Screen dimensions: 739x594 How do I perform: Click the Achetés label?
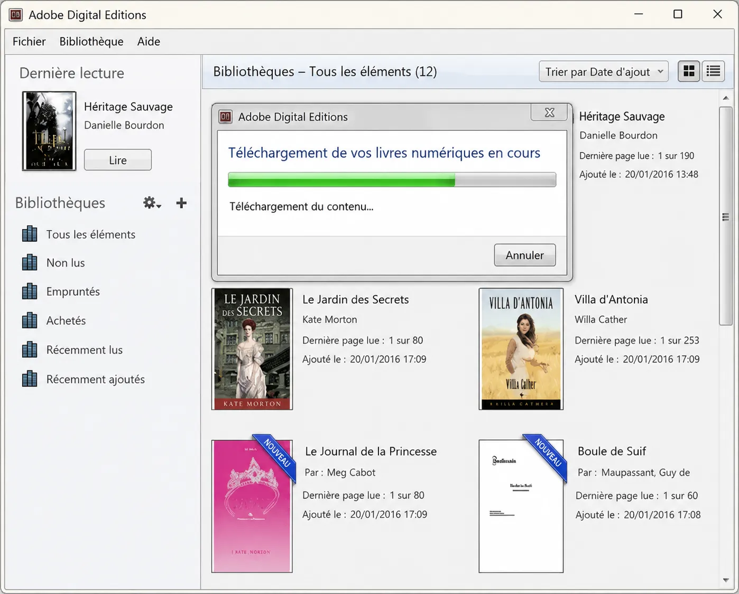[x=66, y=320]
